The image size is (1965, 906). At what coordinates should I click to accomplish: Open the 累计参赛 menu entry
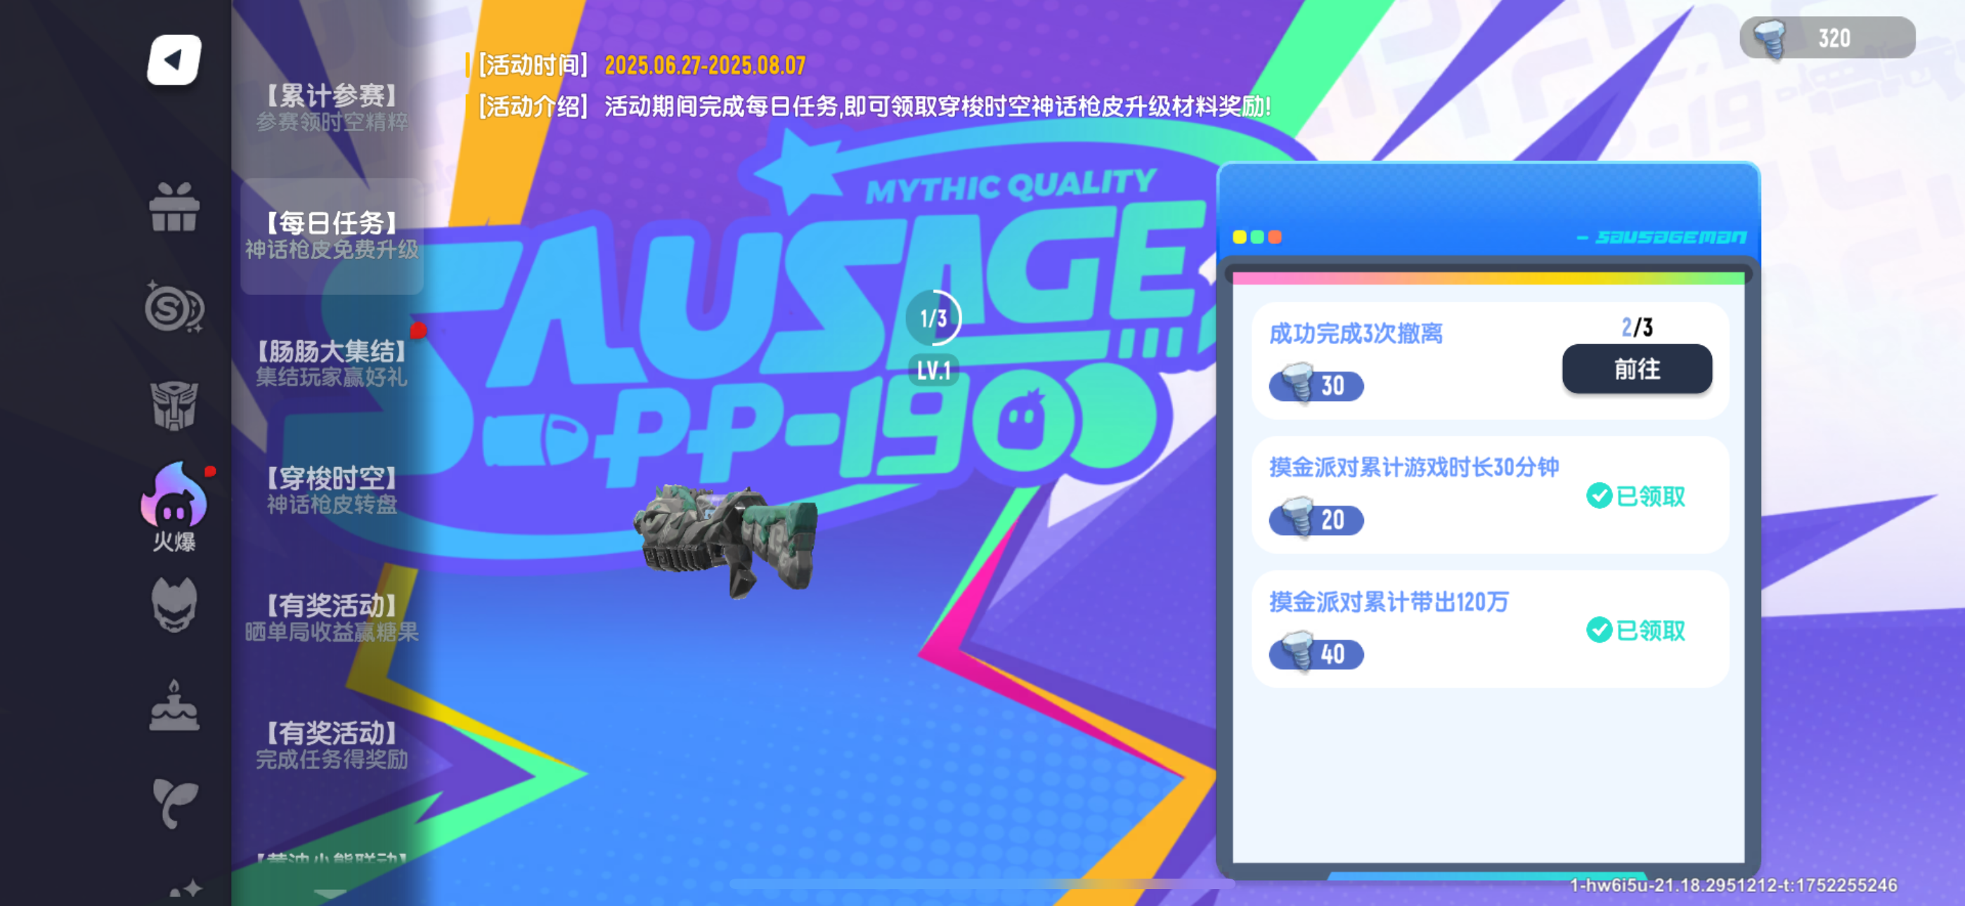[332, 107]
